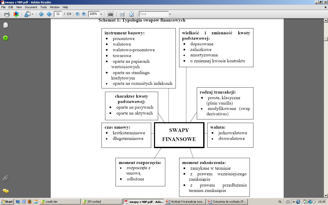This screenshot has width=328, height=205.
Task: Click the PL language indicator
Action: coord(280,202)
